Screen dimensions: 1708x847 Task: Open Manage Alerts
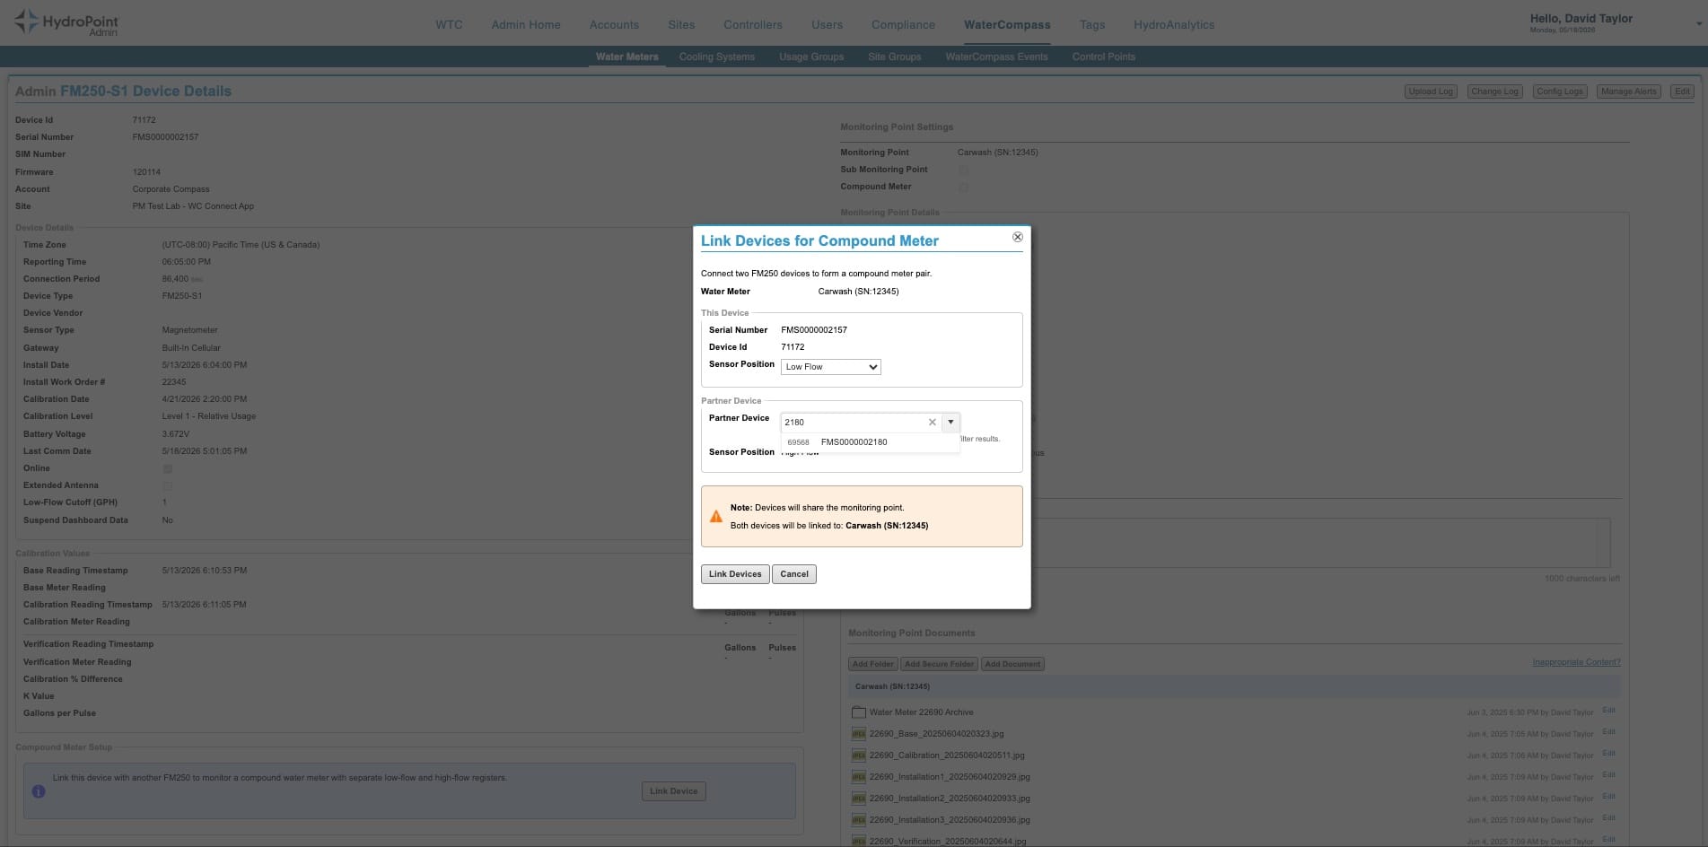click(1628, 92)
